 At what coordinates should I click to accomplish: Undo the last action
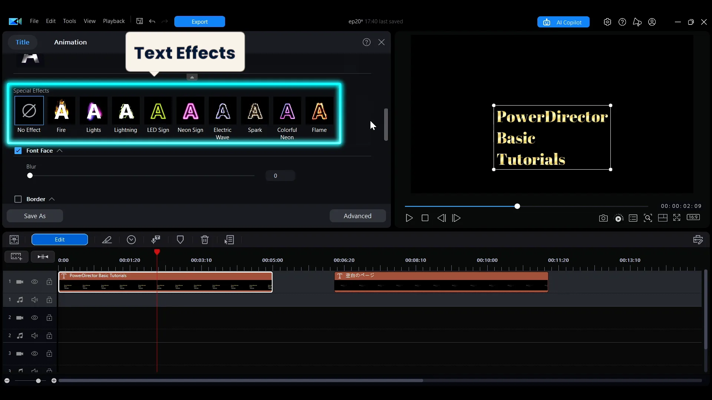(x=152, y=21)
